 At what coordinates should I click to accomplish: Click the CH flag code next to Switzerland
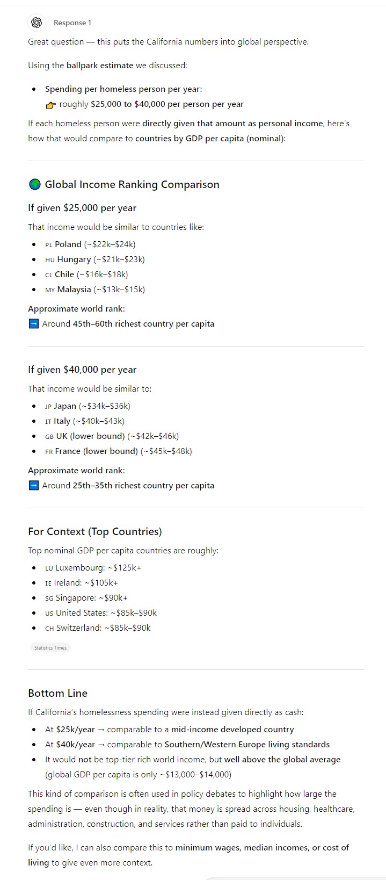(49, 628)
